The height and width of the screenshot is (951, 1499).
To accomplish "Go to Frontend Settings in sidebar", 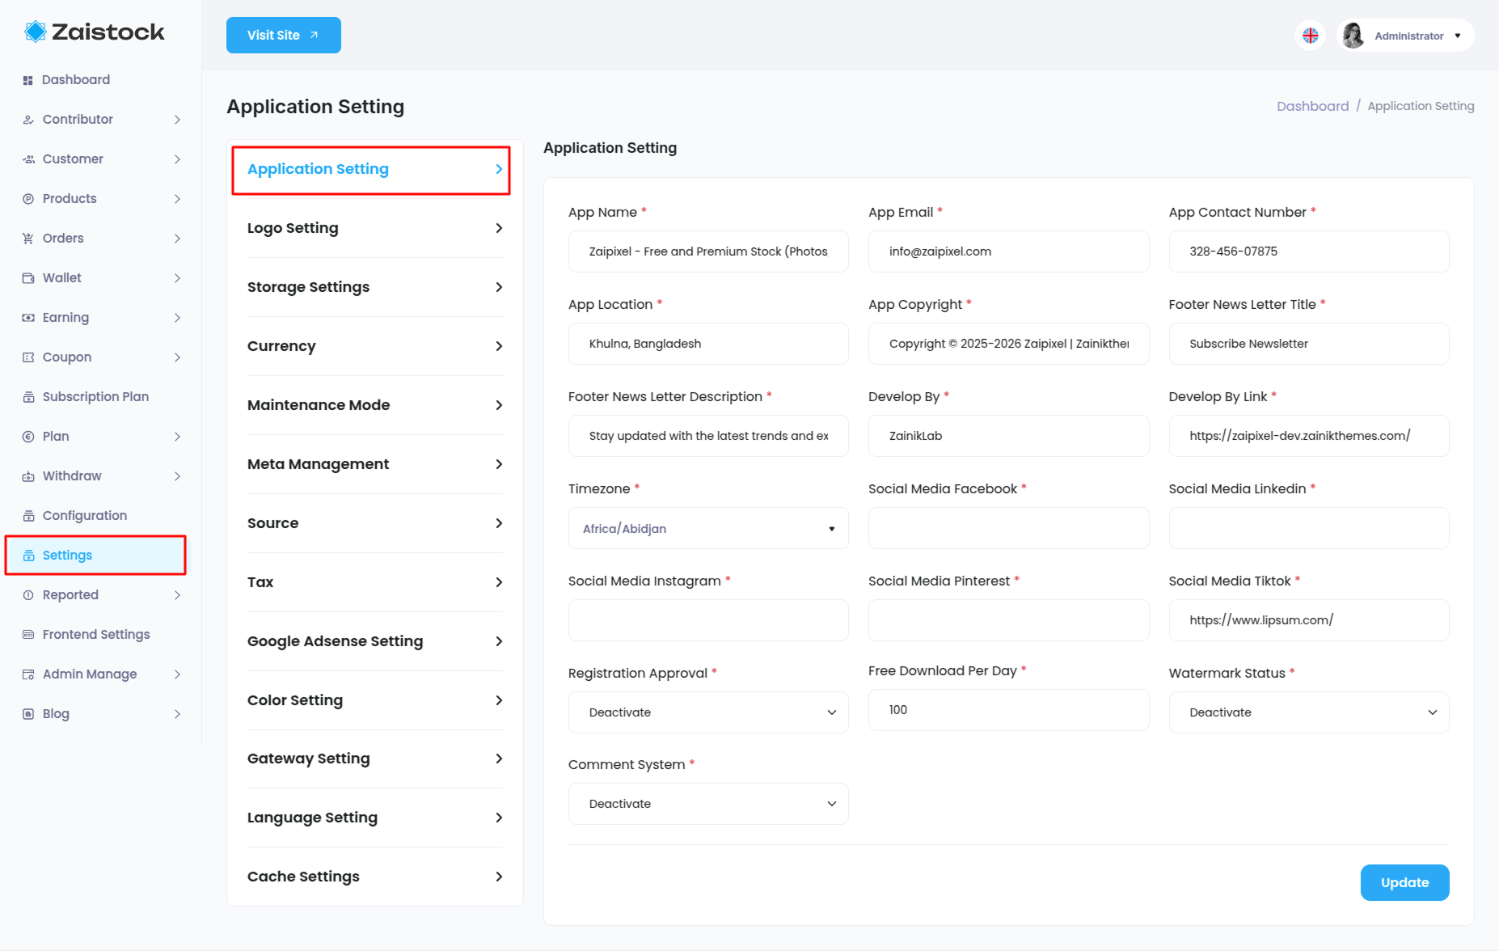I will [95, 635].
